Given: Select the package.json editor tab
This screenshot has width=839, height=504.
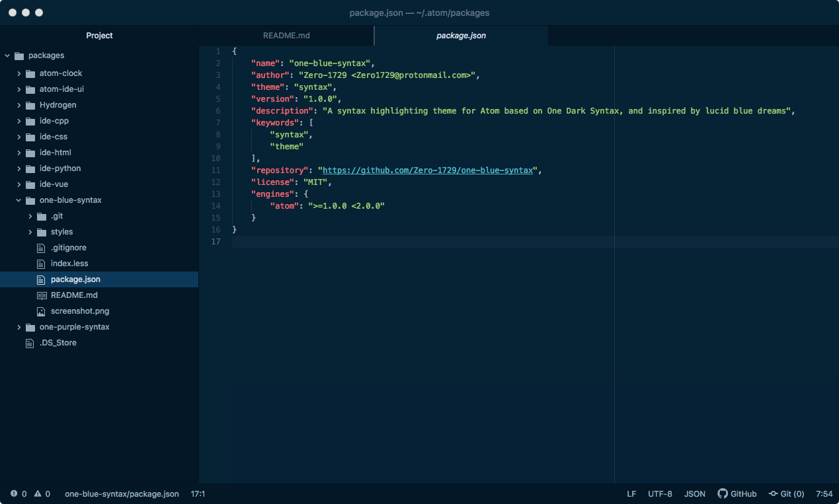Looking at the screenshot, I should point(461,36).
